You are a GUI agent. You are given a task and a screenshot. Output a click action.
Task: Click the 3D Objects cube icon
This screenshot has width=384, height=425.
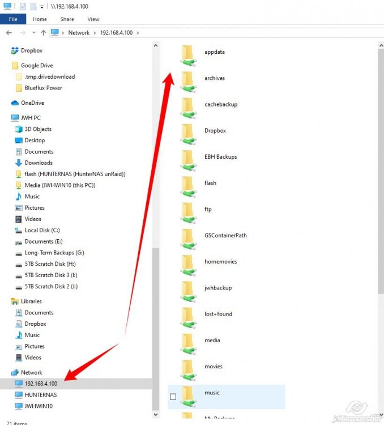(x=19, y=129)
